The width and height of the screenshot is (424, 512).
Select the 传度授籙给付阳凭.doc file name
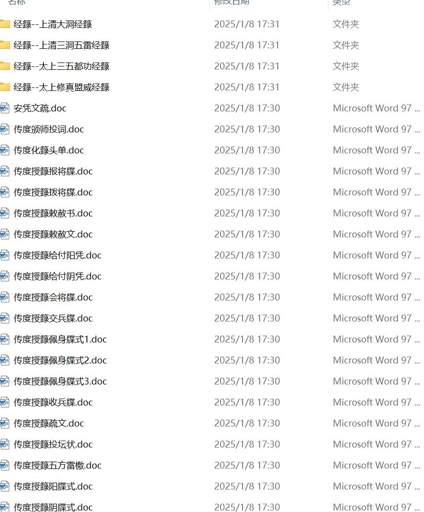57,255
